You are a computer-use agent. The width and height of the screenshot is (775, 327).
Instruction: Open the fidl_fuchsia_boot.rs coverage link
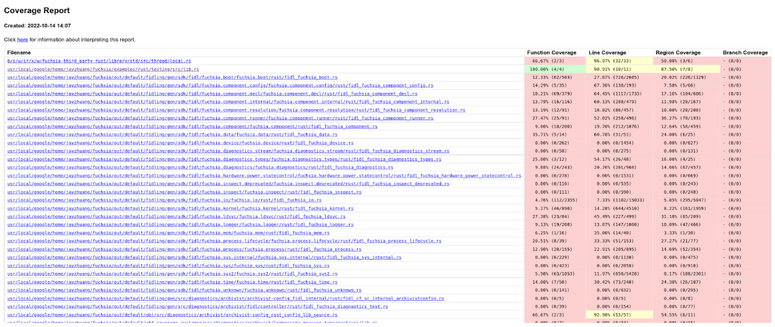point(172,77)
